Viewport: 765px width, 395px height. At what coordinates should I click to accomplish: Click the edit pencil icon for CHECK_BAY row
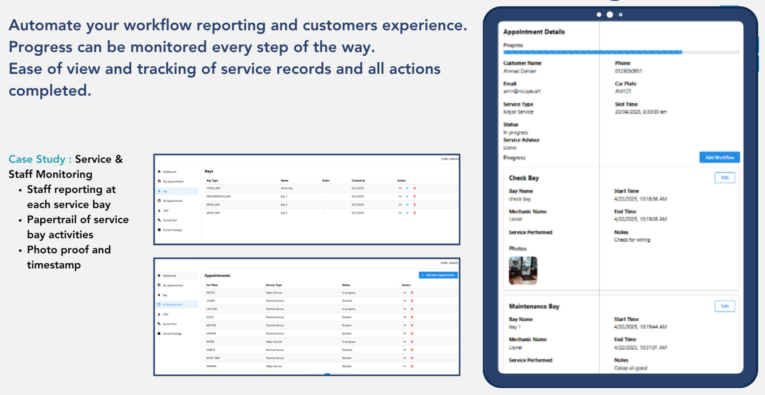point(407,188)
